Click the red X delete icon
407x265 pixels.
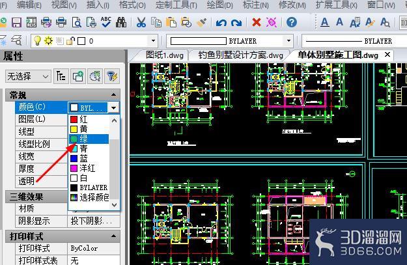pyautogui.click(x=257, y=22)
